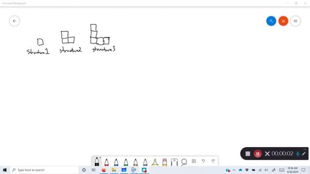Click the handwritten 'structure 2' label
Screen dimensions: 310x174
click(x=70, y=50)
